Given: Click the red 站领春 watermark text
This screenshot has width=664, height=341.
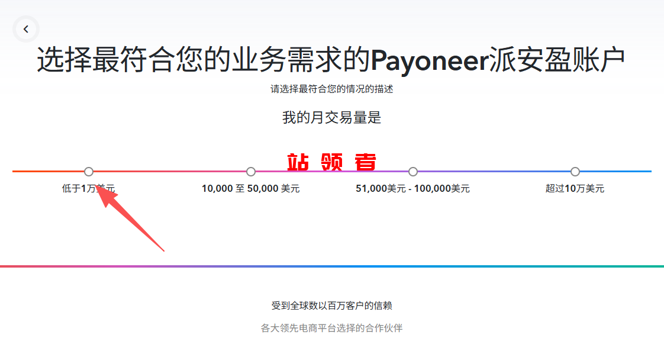Looking at the screenshot, I should coord(331,162).
